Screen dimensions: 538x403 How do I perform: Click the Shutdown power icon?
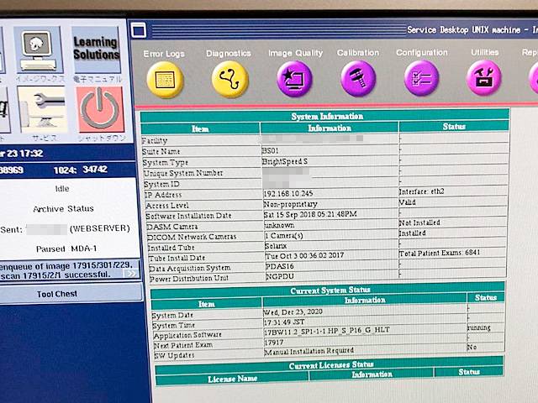point(100,109)
